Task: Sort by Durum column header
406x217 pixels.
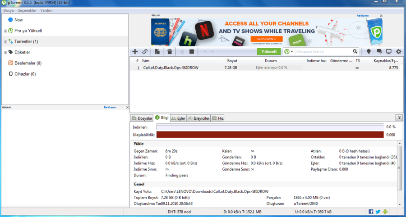Action: [271, 61]
